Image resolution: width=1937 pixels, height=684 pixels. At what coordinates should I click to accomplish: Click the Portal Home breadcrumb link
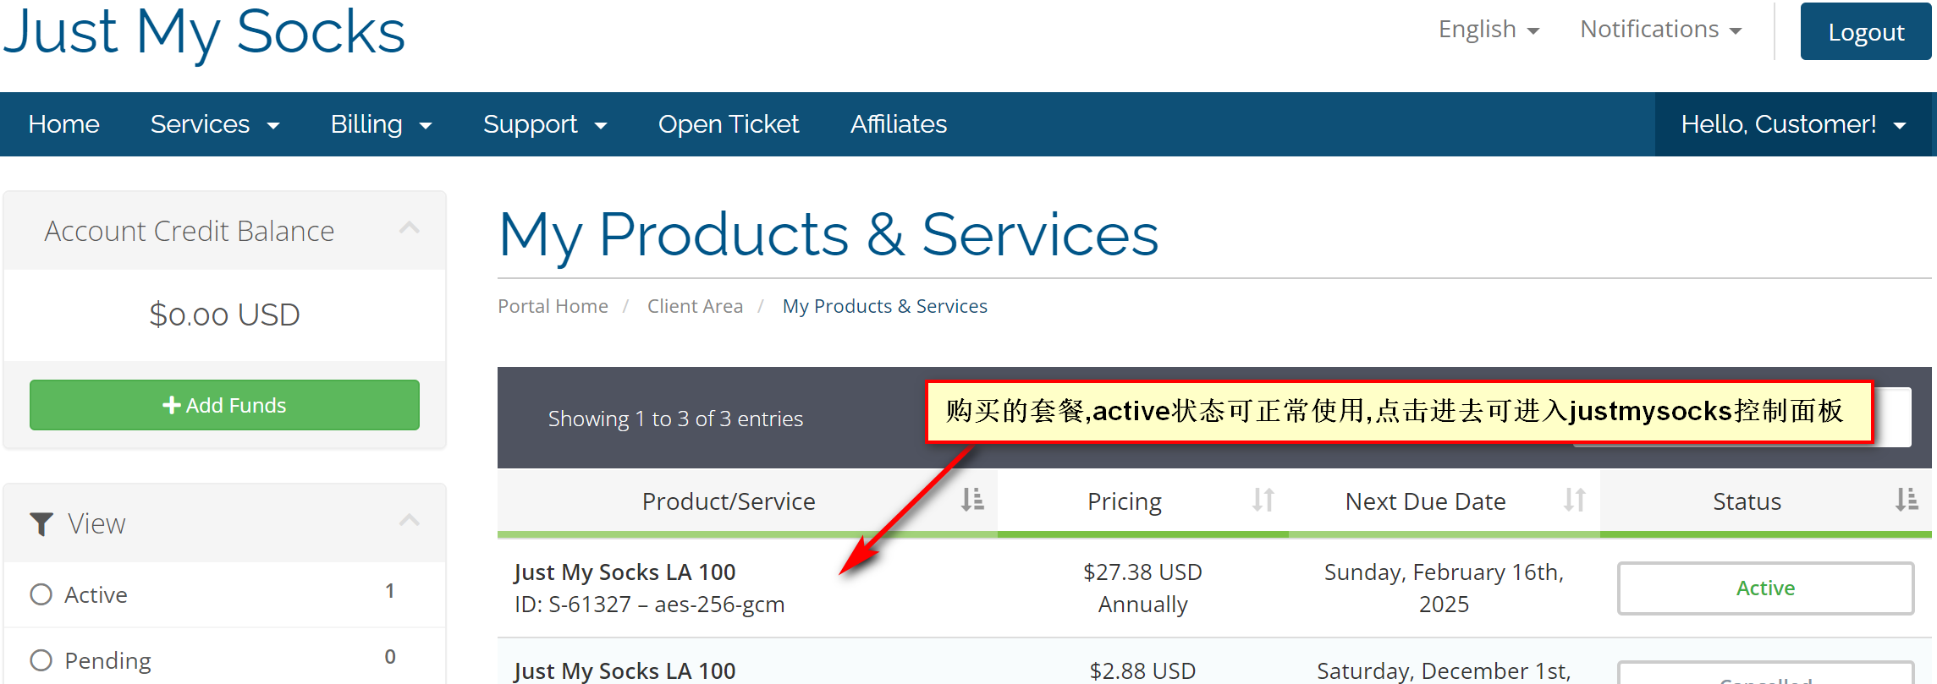click(553, 306)
